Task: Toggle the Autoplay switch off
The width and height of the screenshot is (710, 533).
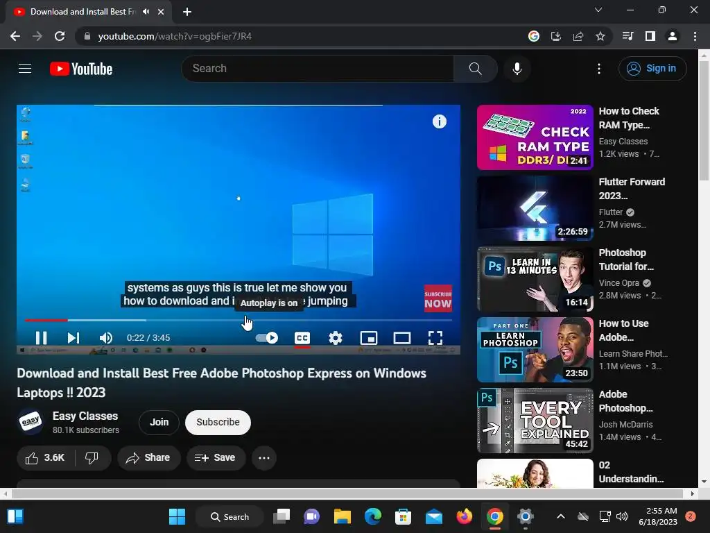Action: coord(267,338)
